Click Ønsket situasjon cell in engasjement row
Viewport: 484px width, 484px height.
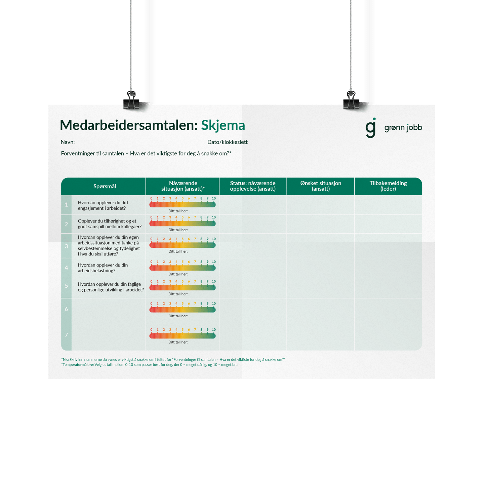pos(321,205)
